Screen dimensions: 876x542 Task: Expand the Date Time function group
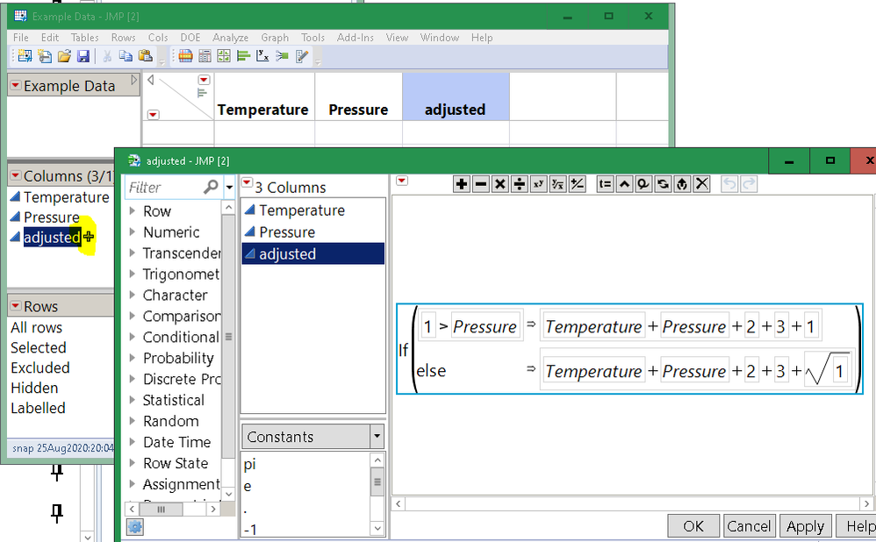click(133, 442)
